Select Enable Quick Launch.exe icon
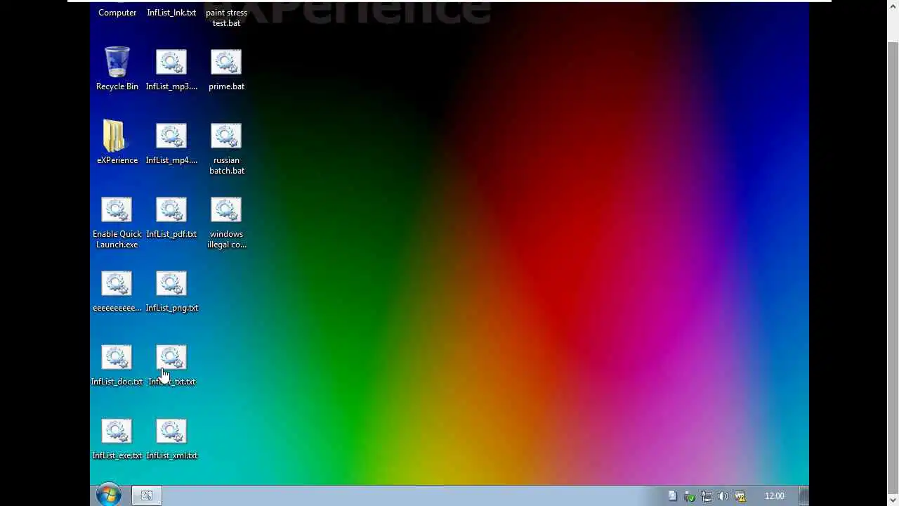Screen dimensions: 899x506 (x=117, y=223)
